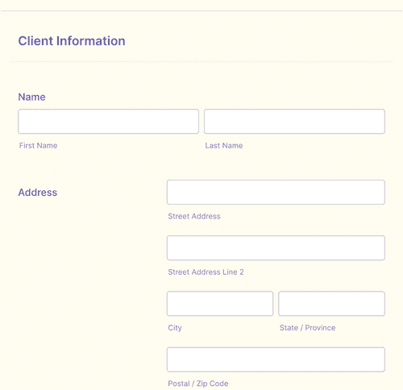
Task: Click the Address field label
Action: tap(38, 193)
